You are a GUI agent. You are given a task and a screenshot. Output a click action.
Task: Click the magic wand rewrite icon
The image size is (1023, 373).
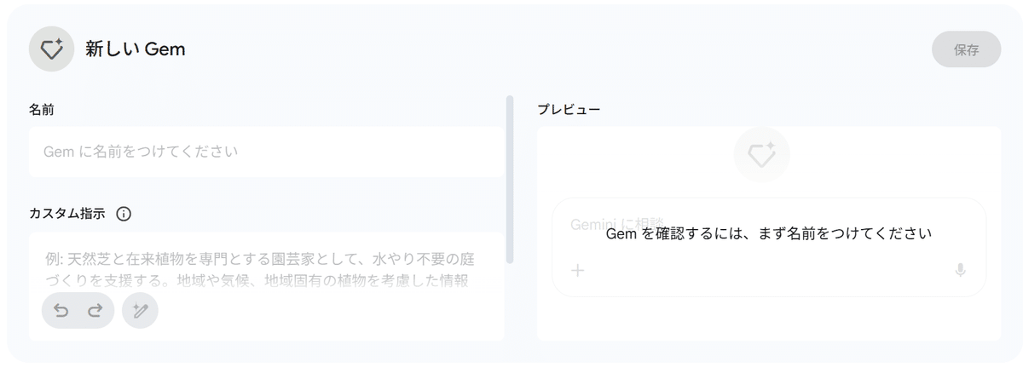140,311
